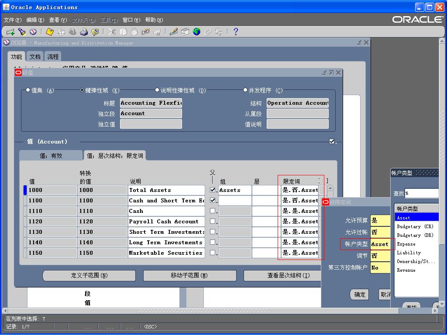Click the Next Step toolbar icon
Screen dimensions: 447x335
click(x=61, y=32)
